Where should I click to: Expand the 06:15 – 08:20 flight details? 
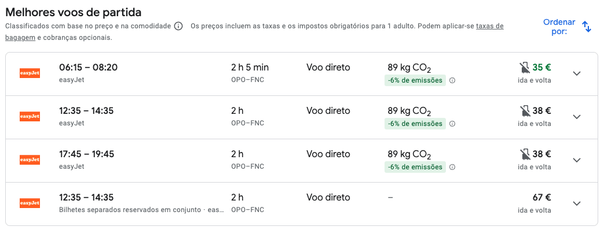[577, 73]
